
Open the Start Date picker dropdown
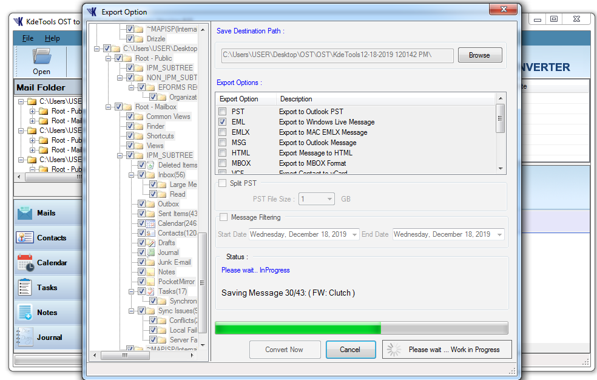tap(354, 234)
